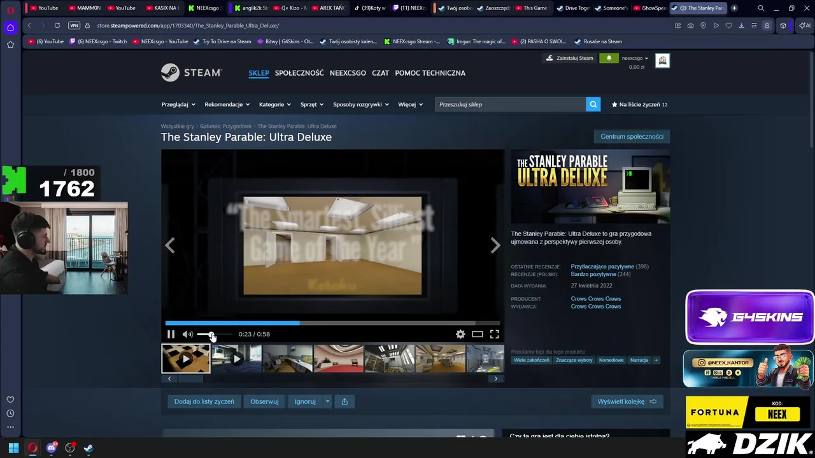Image resolution: width=815 pixels, height=458 pixels.
Task: Click the Komediowe tag
Action: 611,360
